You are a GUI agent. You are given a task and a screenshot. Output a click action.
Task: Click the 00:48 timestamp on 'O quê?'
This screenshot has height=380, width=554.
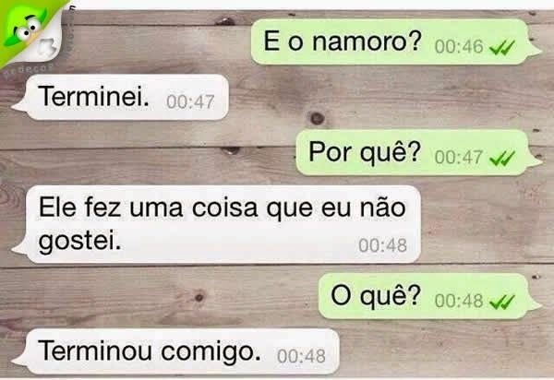pyautogui.click(x=459, y=301)
